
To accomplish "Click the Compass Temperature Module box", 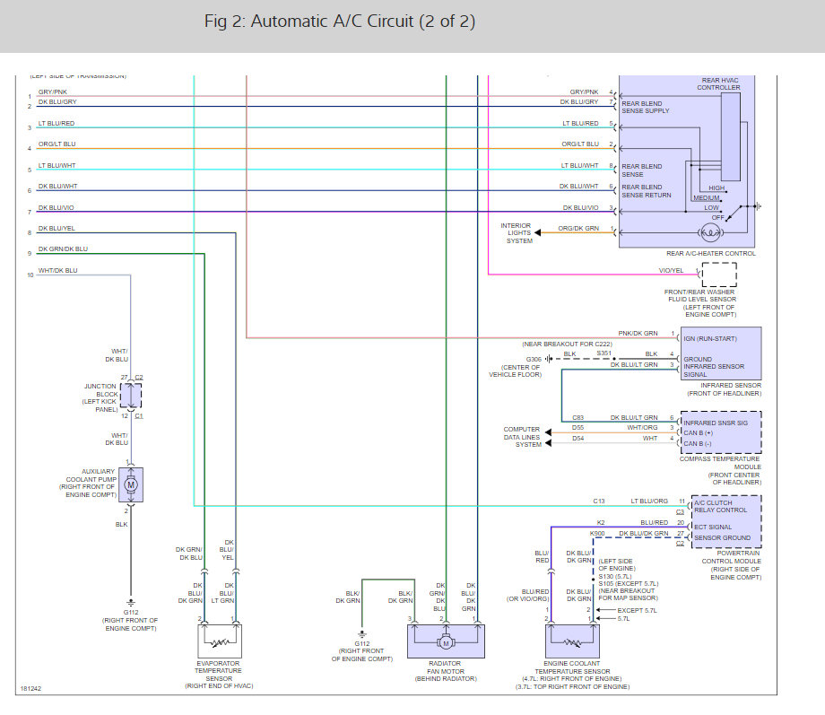I will pyautogui.click(x=721, y=432).
